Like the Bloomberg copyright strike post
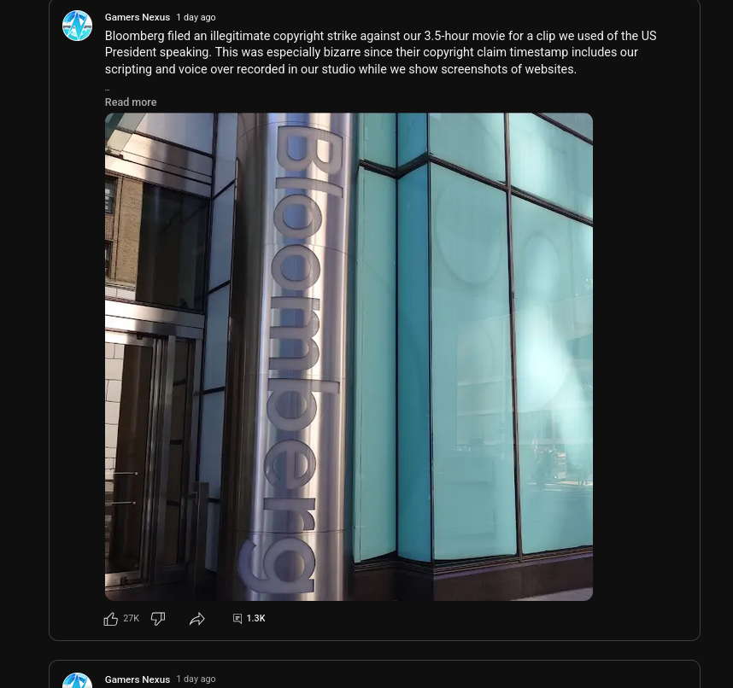This screenshot has width=733, height=688. tap(111, 619)
